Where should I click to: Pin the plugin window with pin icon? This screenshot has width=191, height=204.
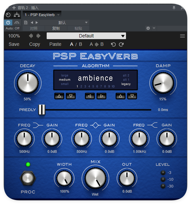pyautogui.click(x=174, y=8)
